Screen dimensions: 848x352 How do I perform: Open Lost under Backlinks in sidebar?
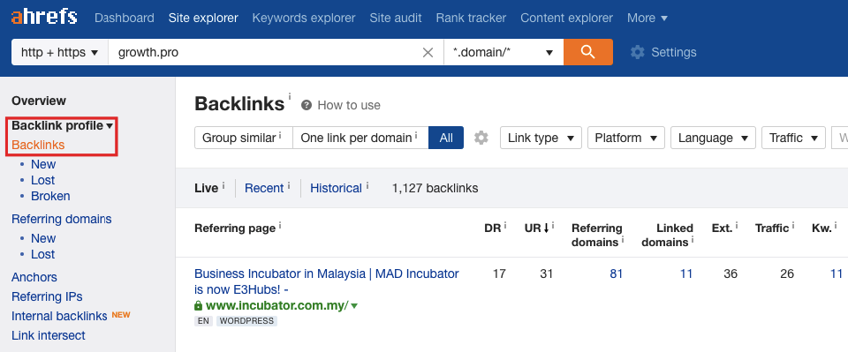(x=42, y=180)
